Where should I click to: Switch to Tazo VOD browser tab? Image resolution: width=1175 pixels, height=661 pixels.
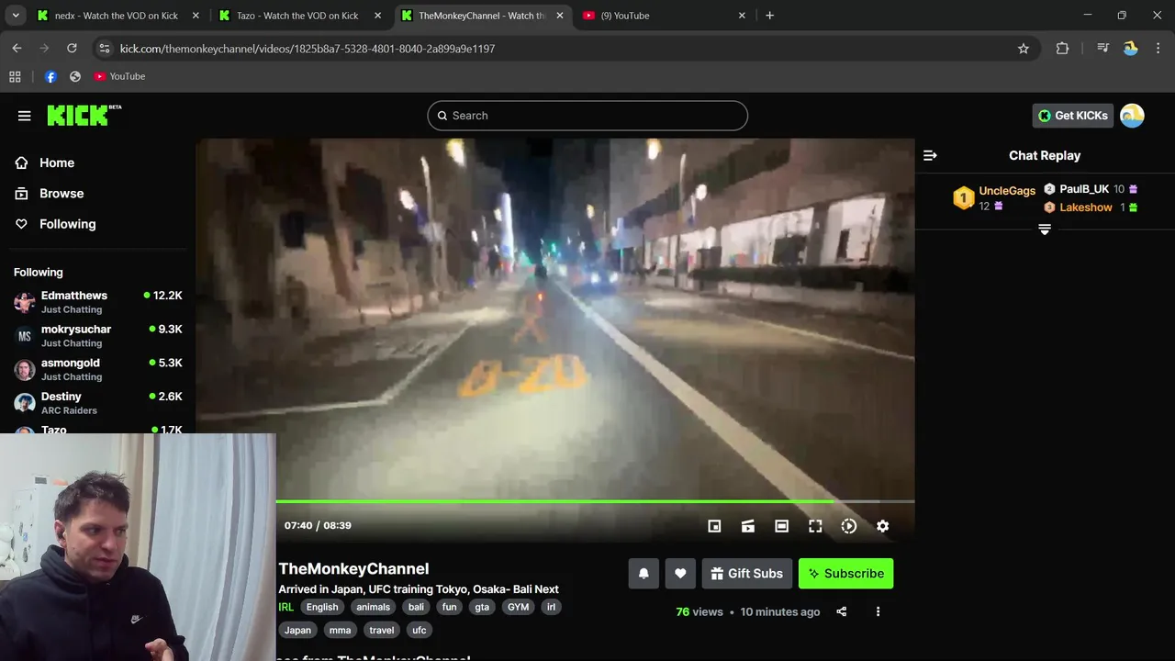298,16
